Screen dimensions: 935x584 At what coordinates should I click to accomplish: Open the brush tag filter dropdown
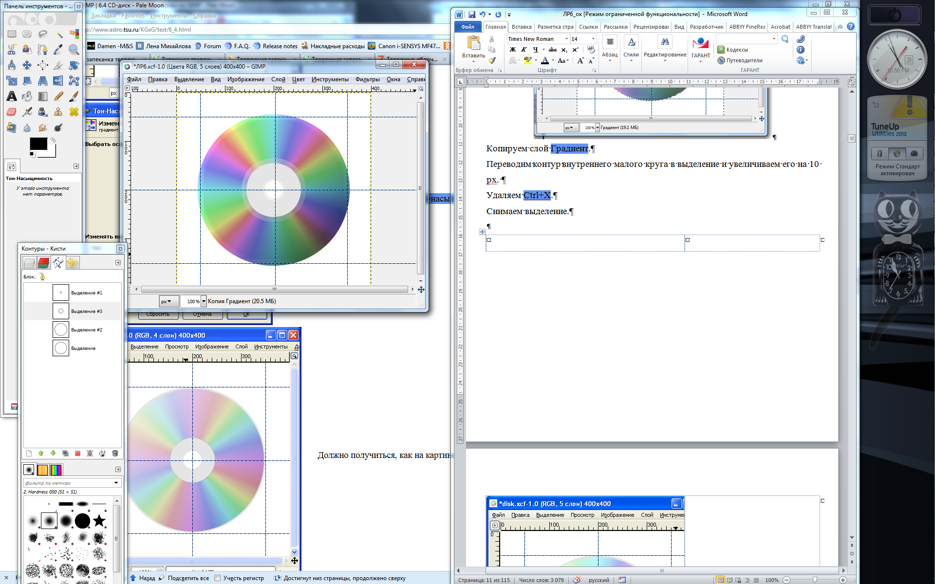[x=116, y=483]
